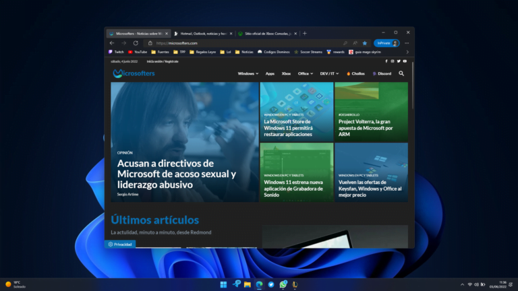This screenshot has height=291, width=518.
Task: Show more bookmarks with the chevron
Action: point(407,52)
